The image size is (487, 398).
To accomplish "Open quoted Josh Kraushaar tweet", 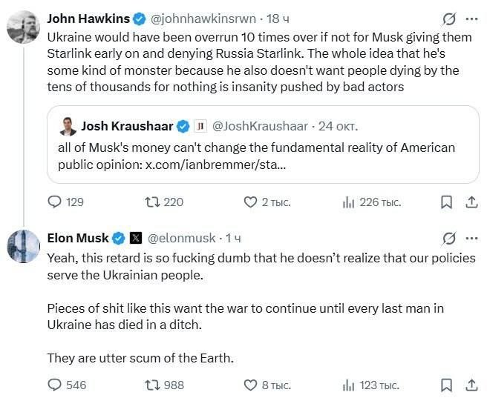I will point(263,145).
